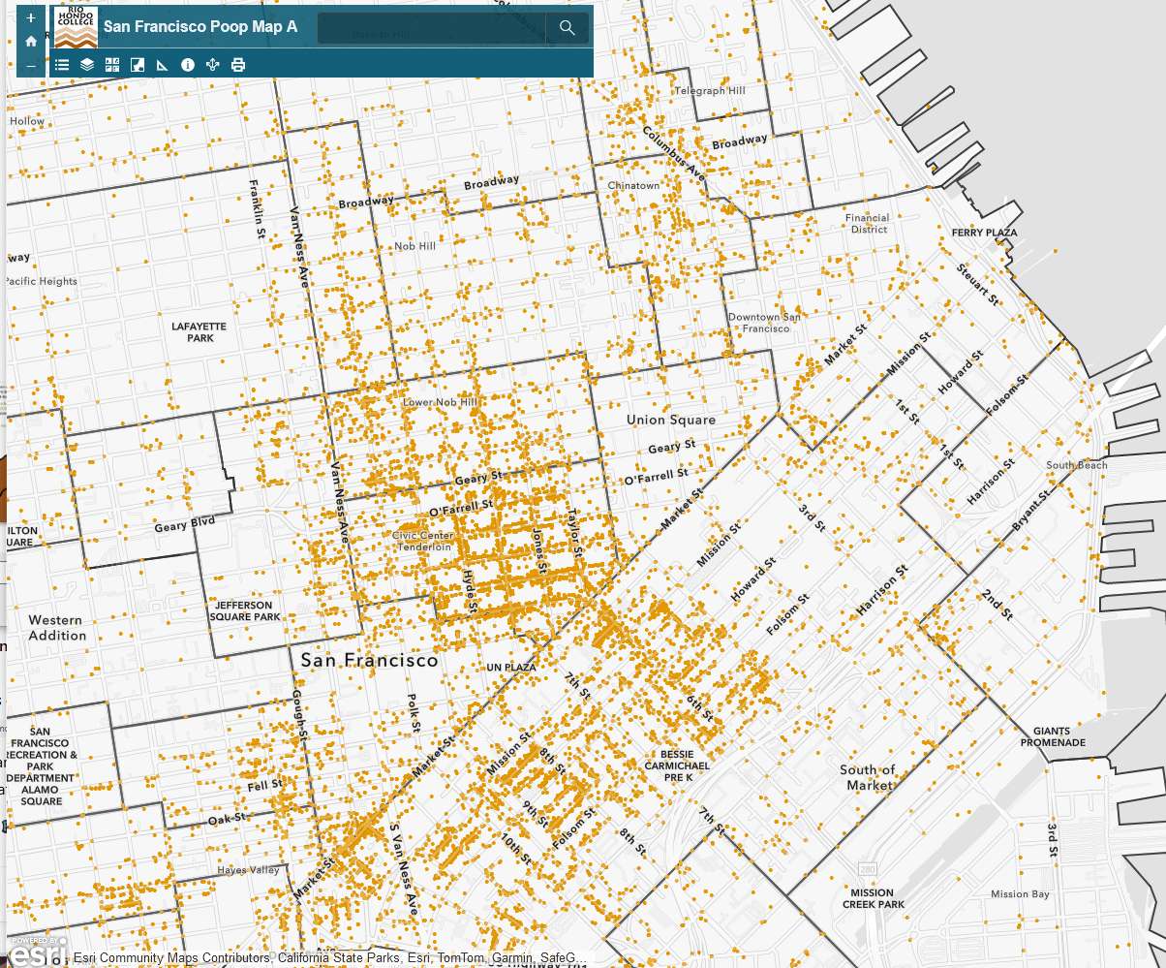Open the Measurement tool

tap(163, 65)
